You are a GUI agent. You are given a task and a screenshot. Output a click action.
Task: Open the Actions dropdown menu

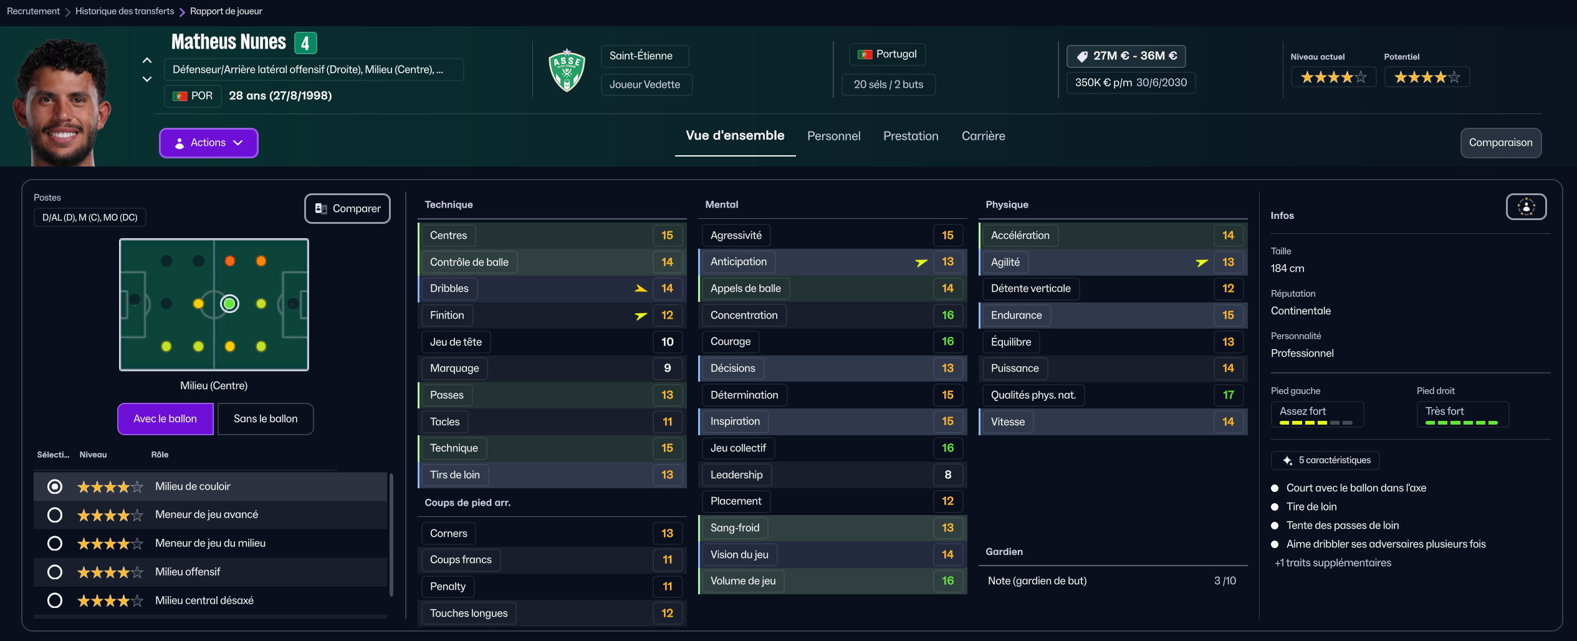pyautogui.click(x=209, y=143)
